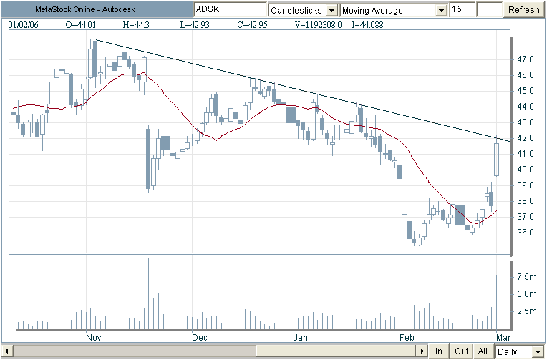Click the date readout 01/02/06

click(x=24, y=25)
